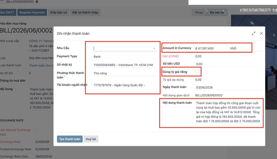Expand the payment dialog to full screen
Screen dimensions: 277x159
(x=254, y=33)
